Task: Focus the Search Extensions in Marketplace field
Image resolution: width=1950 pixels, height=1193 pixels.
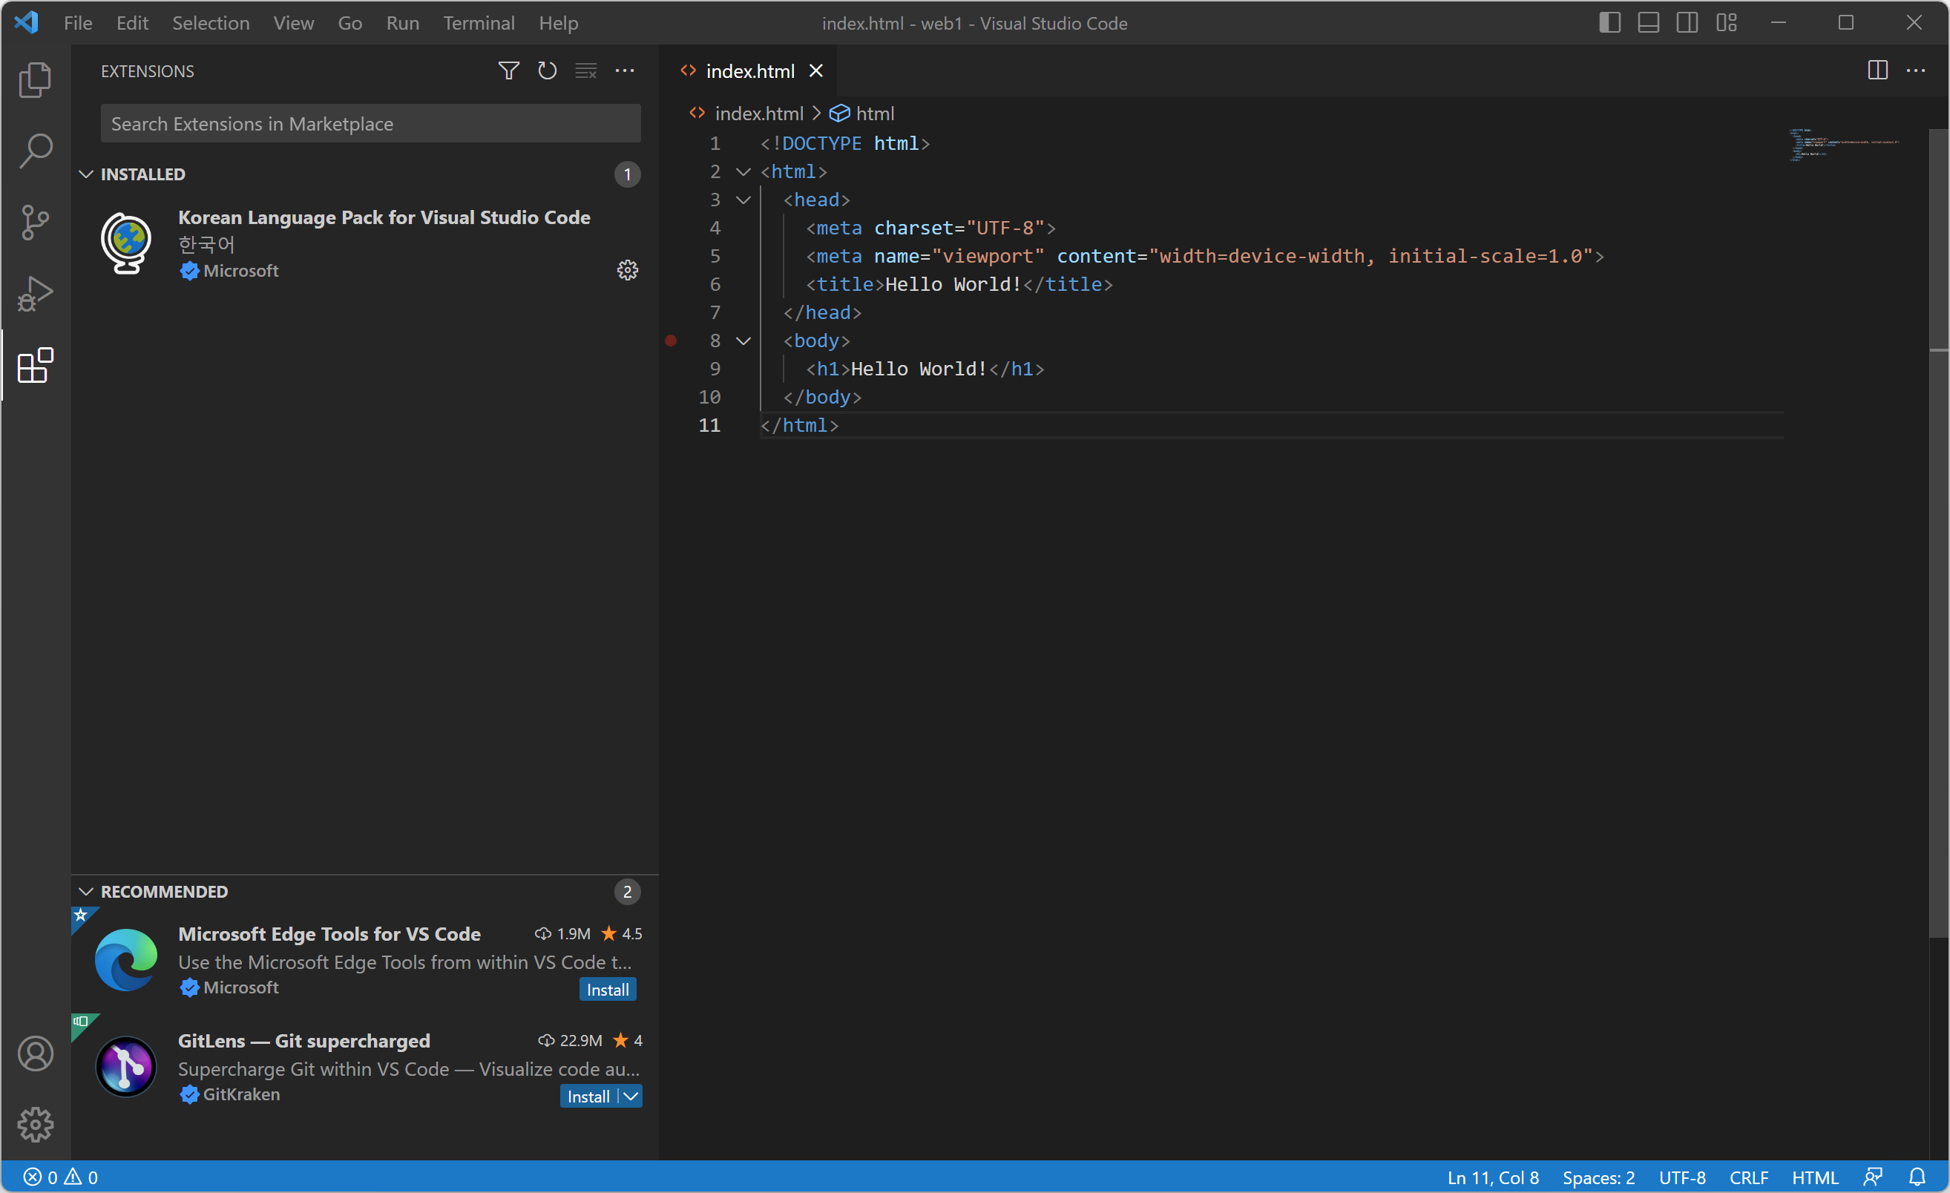Action: click(x=370, y=124)
